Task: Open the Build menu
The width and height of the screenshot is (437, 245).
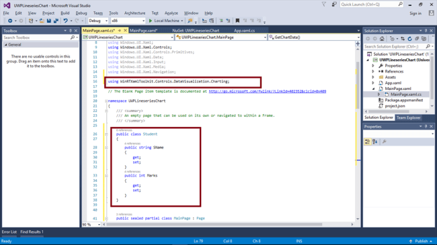Action: pyautogui.click(x=65, y=13)
